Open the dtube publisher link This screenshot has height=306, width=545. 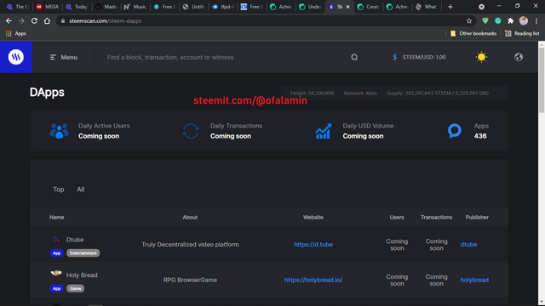tap(468, 245)
